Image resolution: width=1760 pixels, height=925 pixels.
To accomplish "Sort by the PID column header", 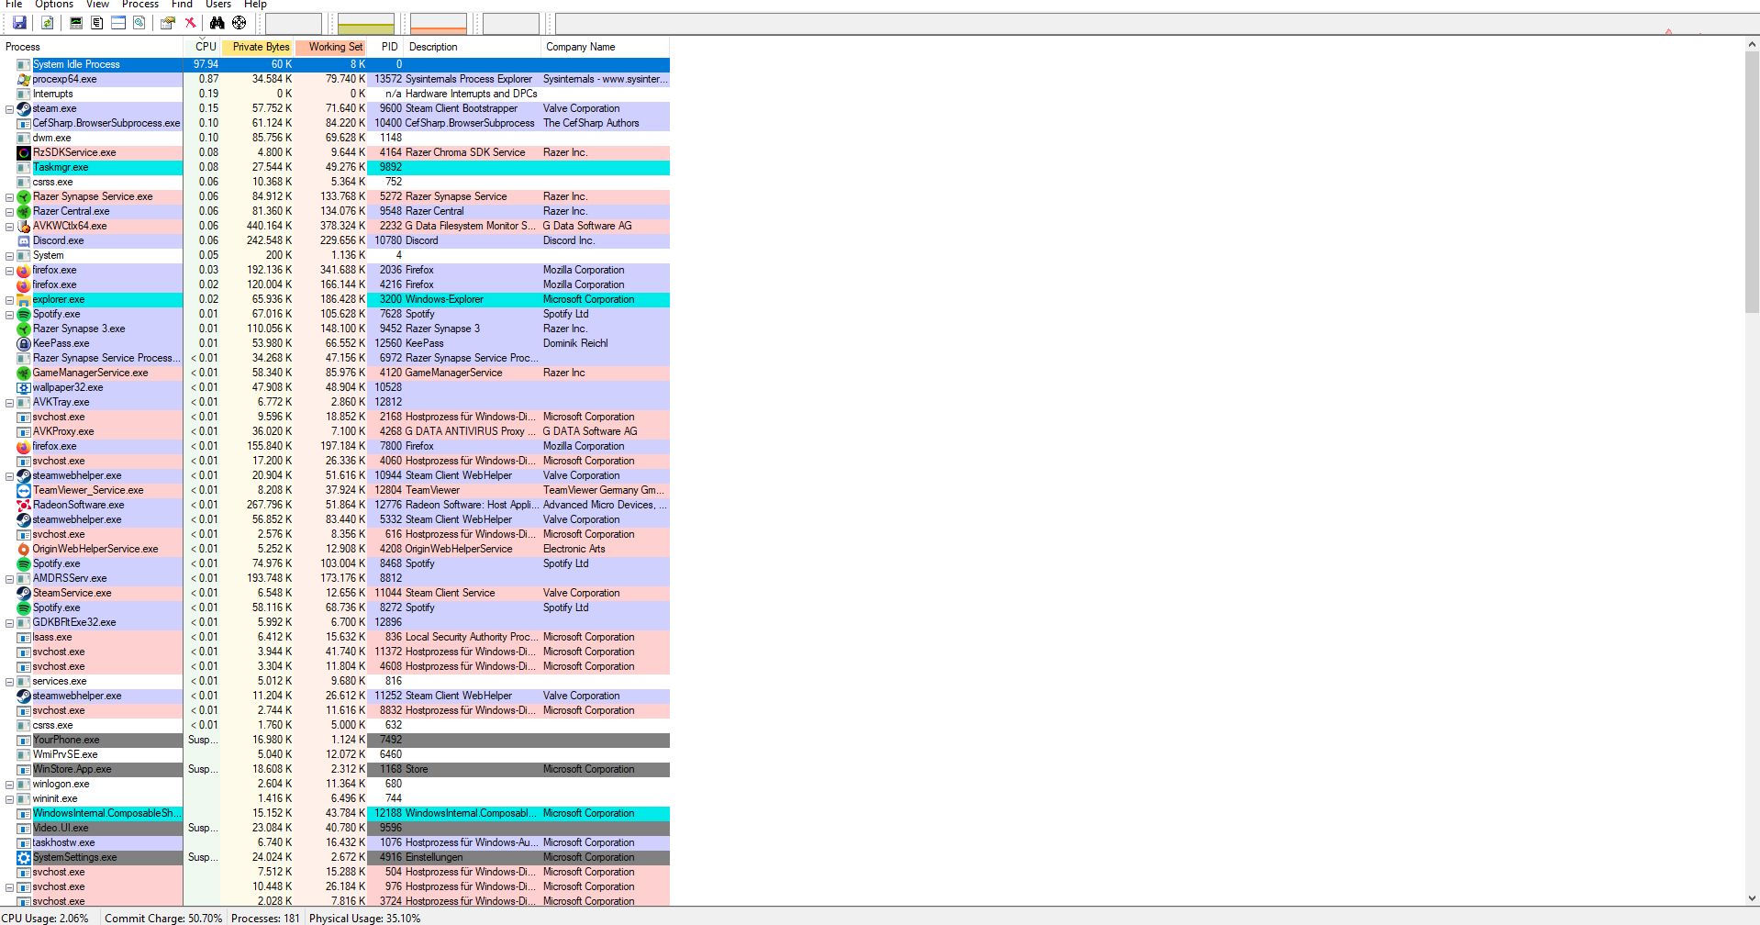I will [x=386, y=47].
